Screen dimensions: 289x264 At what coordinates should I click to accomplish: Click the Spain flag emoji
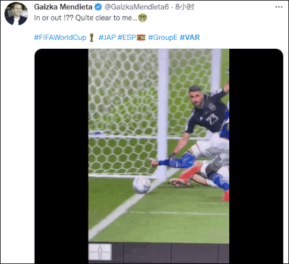pos(141,38)
